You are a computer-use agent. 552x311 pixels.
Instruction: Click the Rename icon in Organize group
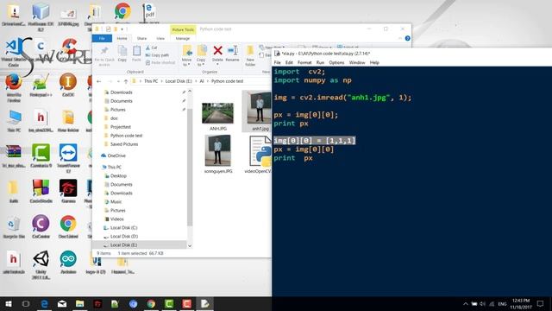click(x=232, y=50)
